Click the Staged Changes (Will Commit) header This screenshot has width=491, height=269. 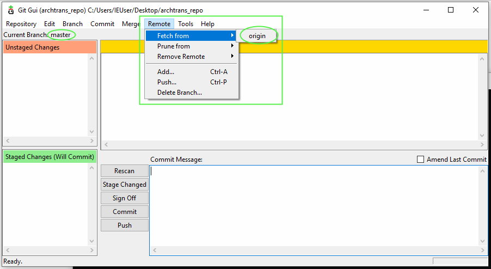click(x=50, y=157)
